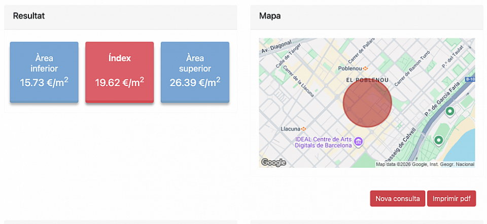Click the Google logo on the map
The image size is (487, 224).
[x=273, y=163]
